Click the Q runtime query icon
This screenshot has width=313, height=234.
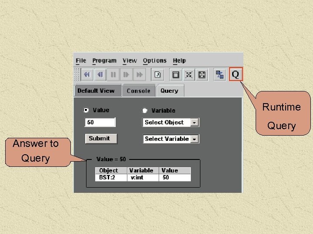pyautogui.click(x=236, y=74)
